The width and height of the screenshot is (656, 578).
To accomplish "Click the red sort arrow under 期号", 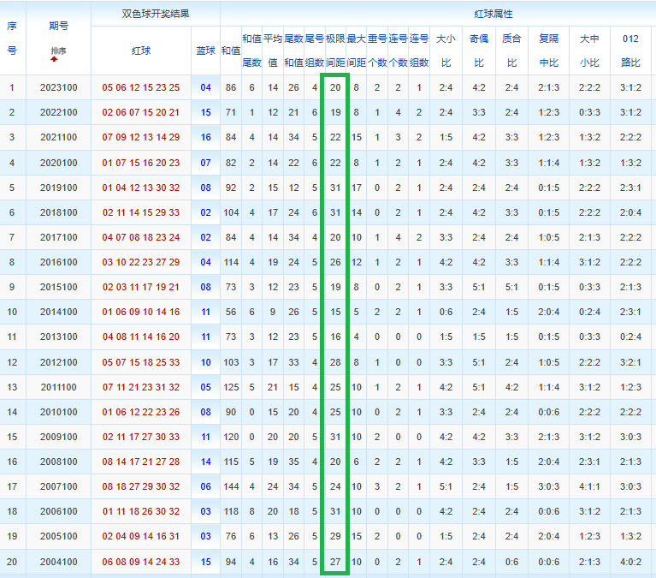I will 54,59.
